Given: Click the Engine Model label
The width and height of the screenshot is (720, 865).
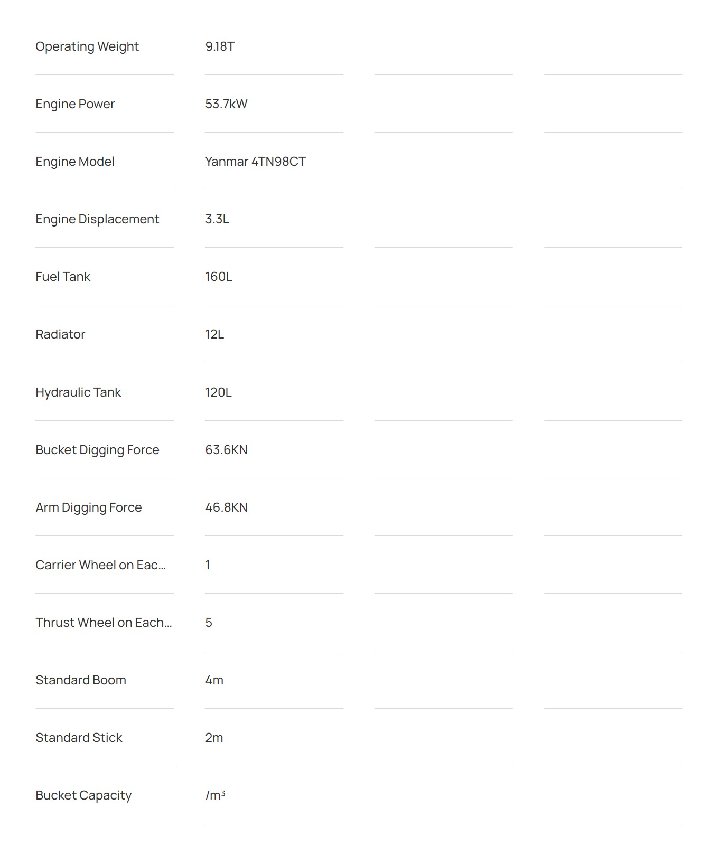Looking at the screenshot, I should click(x=75, y=162).
